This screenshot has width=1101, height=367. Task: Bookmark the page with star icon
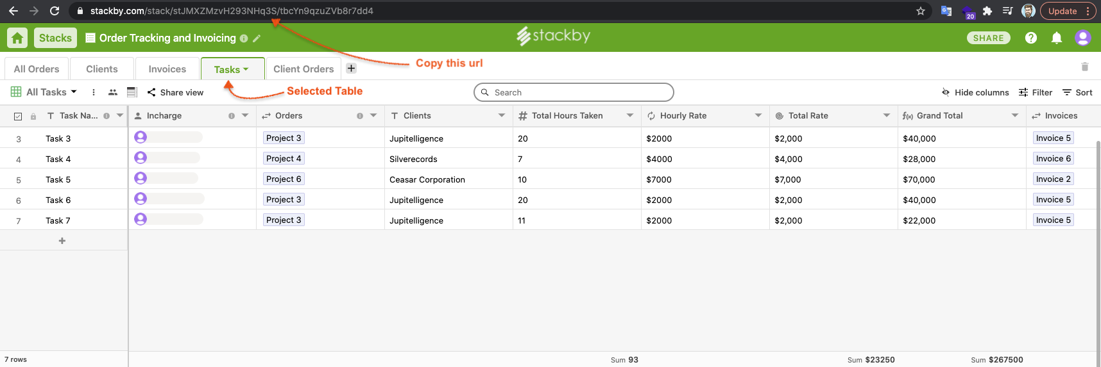point(920,11)
